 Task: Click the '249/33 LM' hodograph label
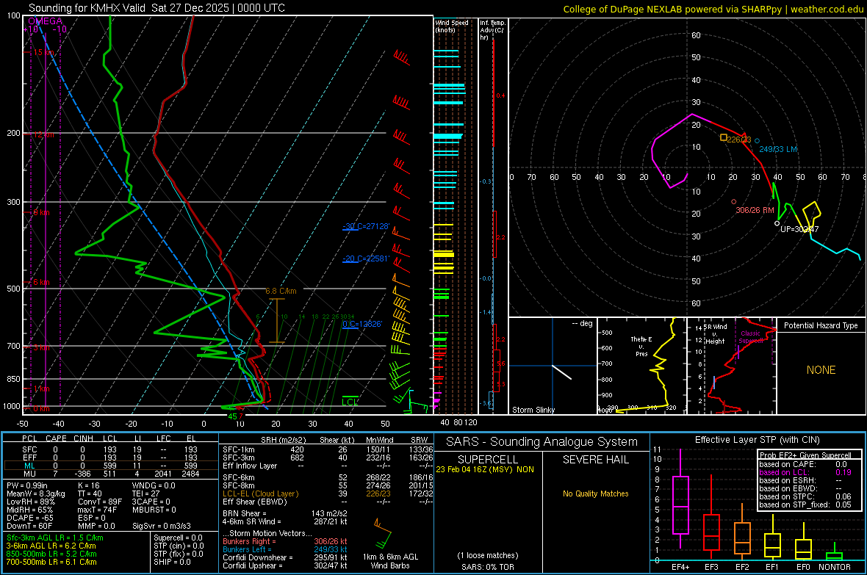coord(778,149)
